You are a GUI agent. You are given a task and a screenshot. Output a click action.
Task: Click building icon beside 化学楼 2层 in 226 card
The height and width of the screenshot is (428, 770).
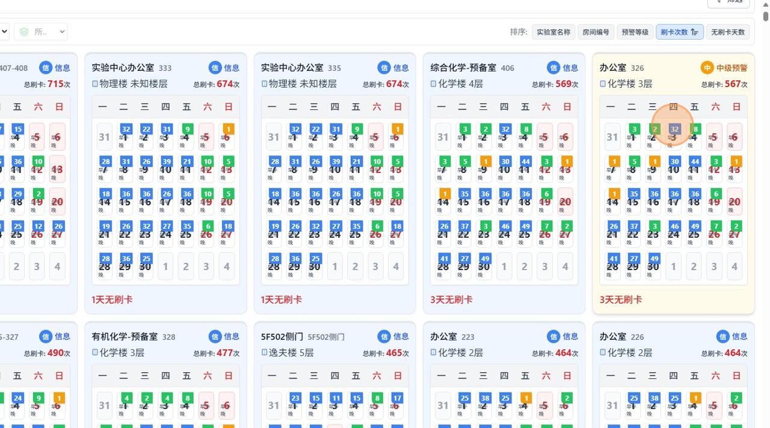pos(603,352)
